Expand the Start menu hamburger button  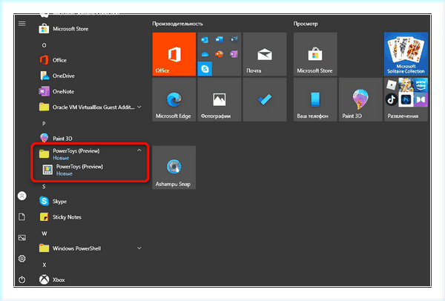point(22,24)
